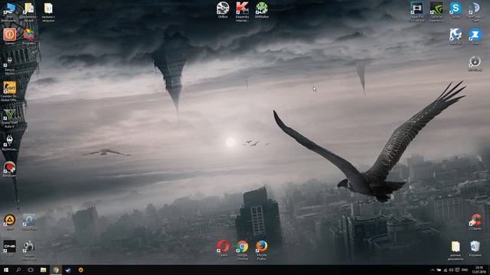The height and width of the screenshot is (275, 490).
Task: Launch silver dial app icon
Action: point(475,61)
